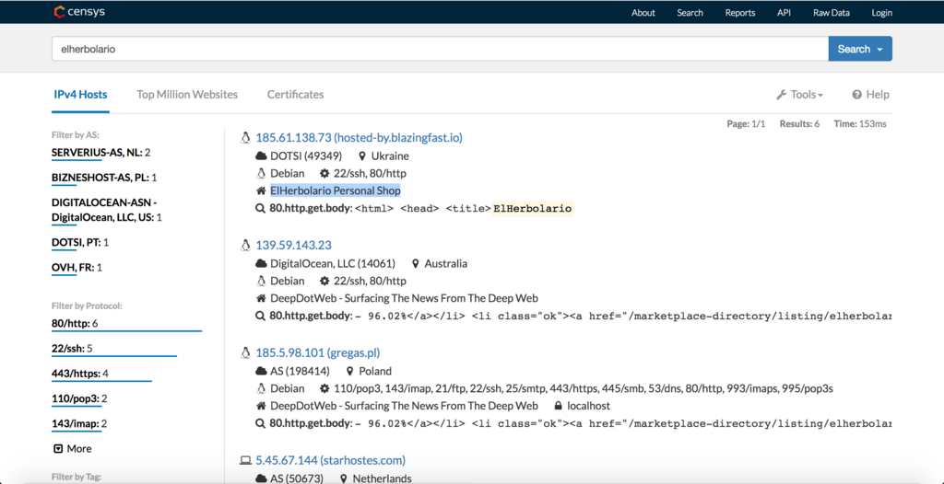Open Search in top navigation

point(690,13)
